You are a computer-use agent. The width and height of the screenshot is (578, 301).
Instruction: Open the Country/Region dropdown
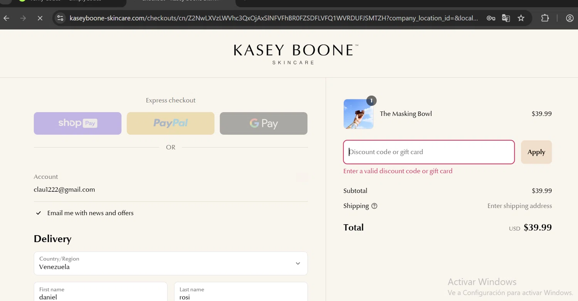[171, 264]
